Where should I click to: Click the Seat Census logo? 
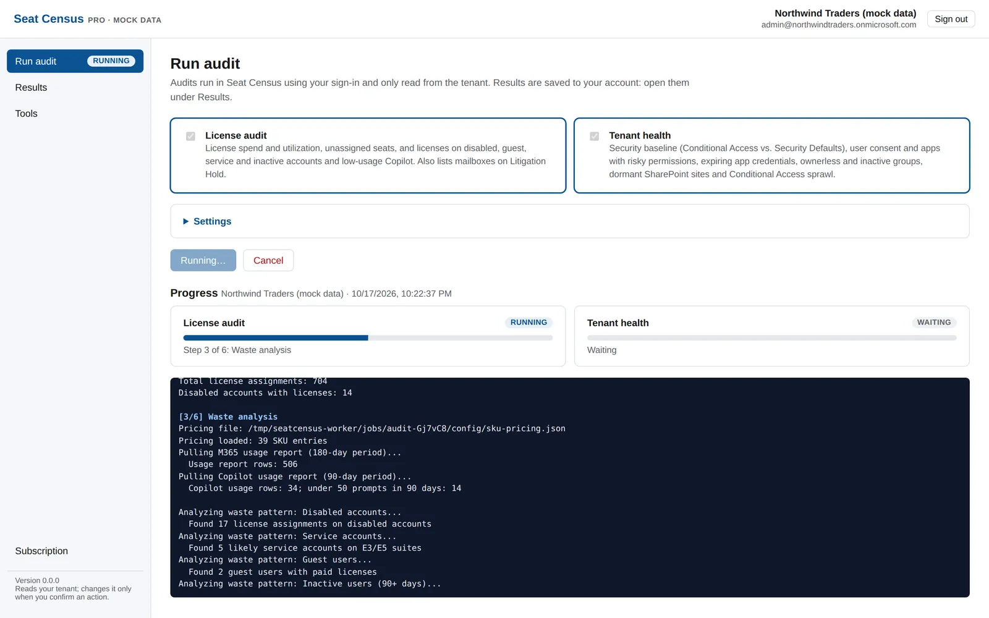pyautogui.click(x=48, y=19)
